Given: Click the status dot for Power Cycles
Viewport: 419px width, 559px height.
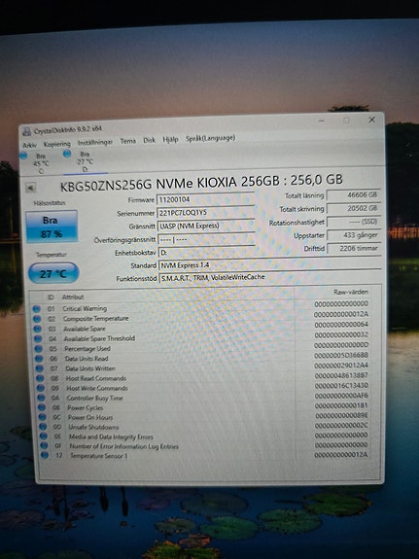Looking at the screenshot, I should point(42,407).
